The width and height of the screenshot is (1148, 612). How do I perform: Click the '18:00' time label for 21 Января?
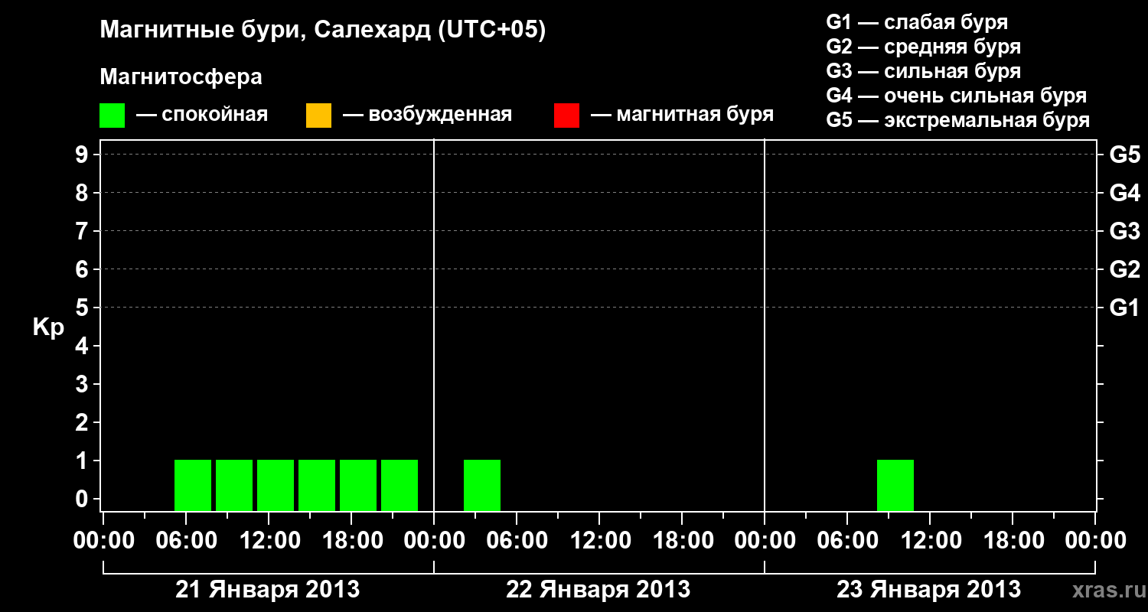coord(351,541)
